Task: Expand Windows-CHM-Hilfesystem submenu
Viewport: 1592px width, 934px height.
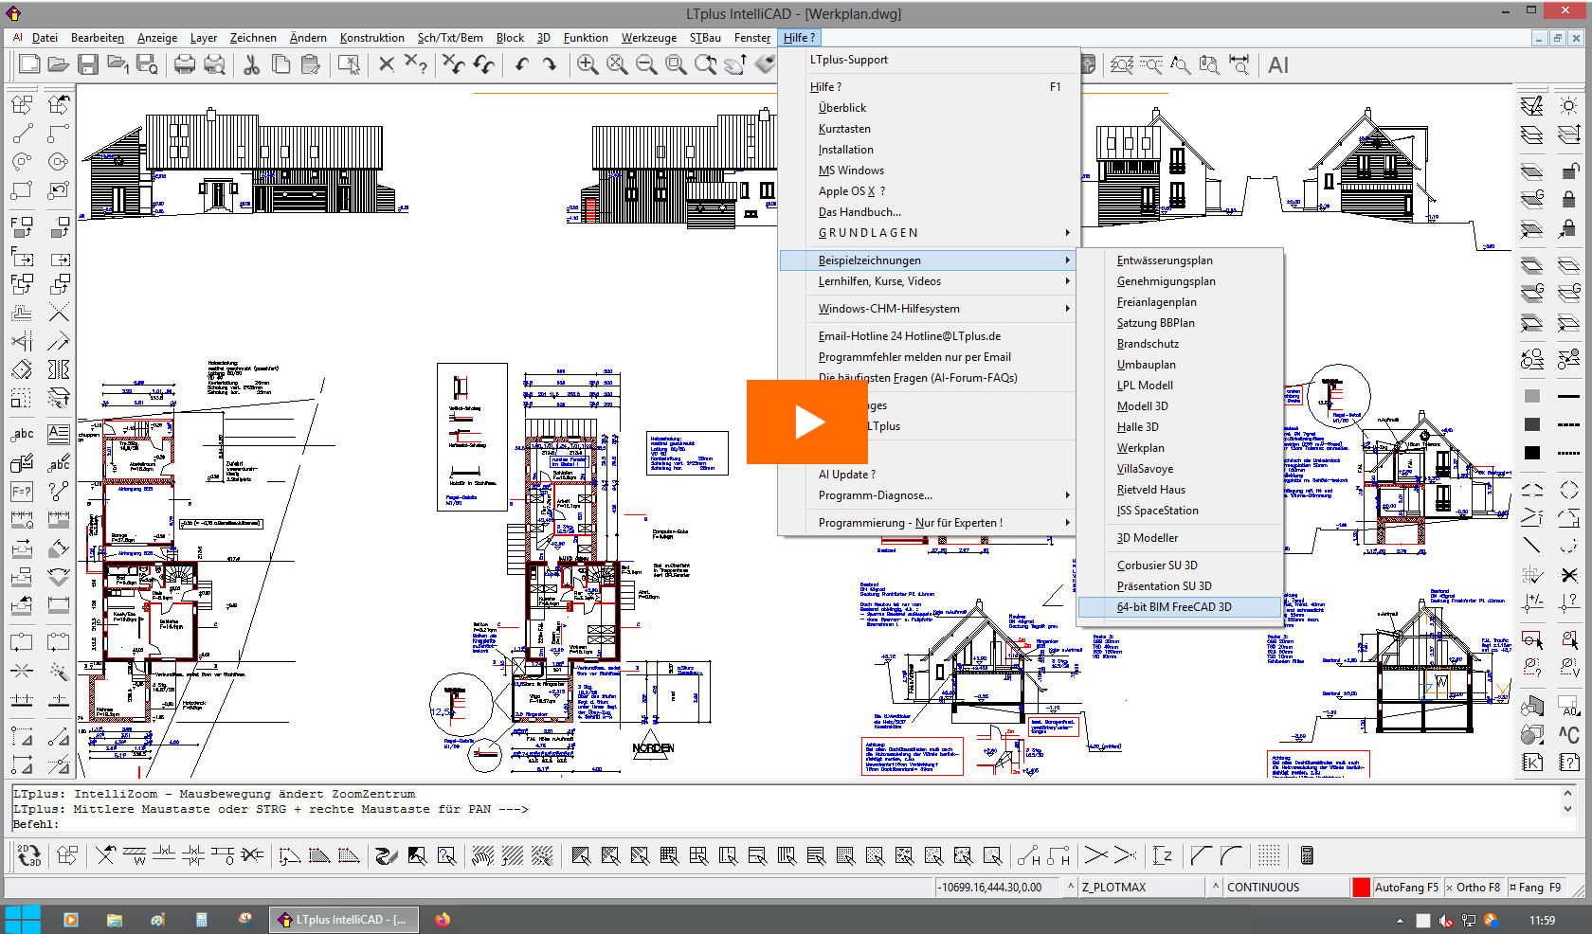Action: (928, 309)
